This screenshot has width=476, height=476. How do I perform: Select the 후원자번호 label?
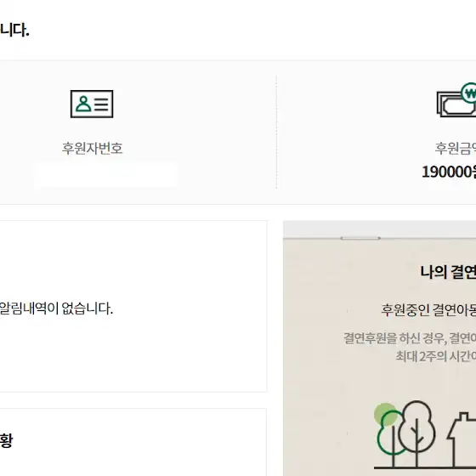(x=93, y=148)
